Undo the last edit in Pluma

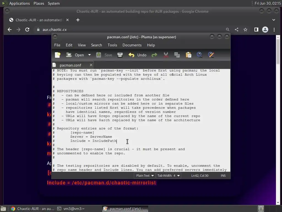pyautogui.click(x=138, y=55)
